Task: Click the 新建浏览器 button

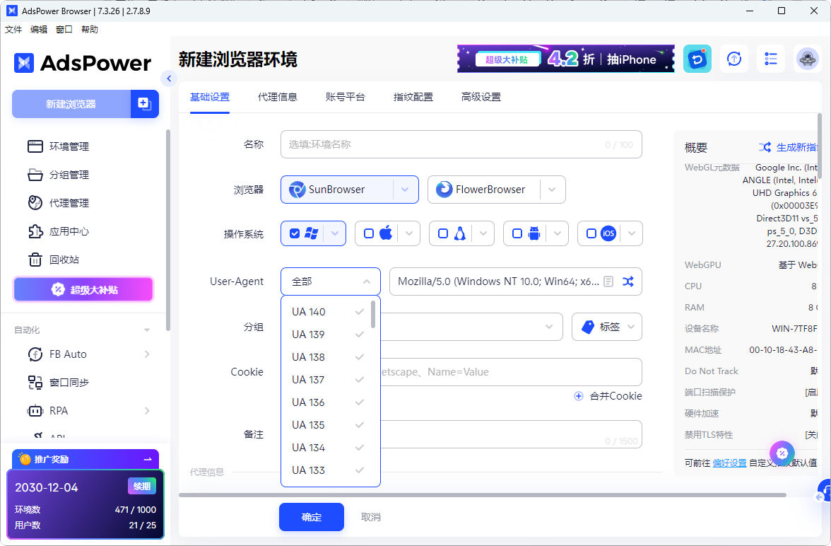Action: (x=71, y=104)
